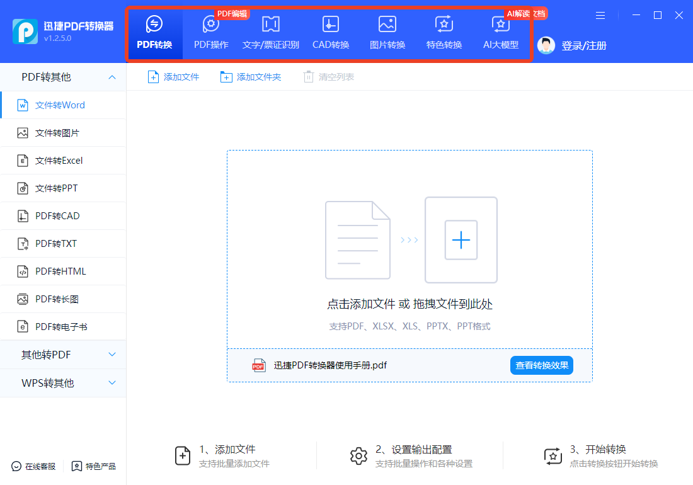
Task: Open 特色产品 link text
Action: [x=100, y=466]
